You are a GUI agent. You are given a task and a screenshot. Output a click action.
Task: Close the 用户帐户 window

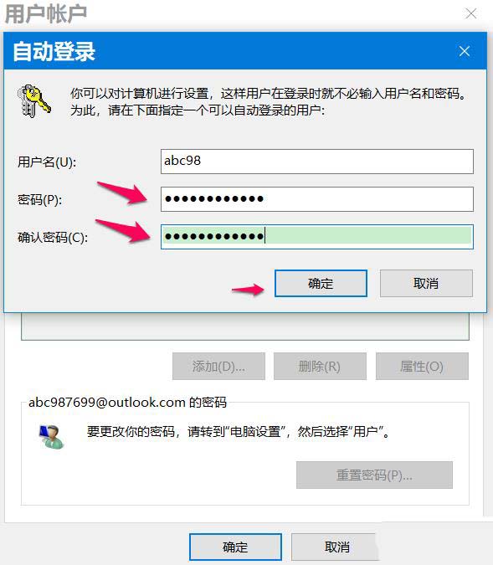tap(470, 13)
